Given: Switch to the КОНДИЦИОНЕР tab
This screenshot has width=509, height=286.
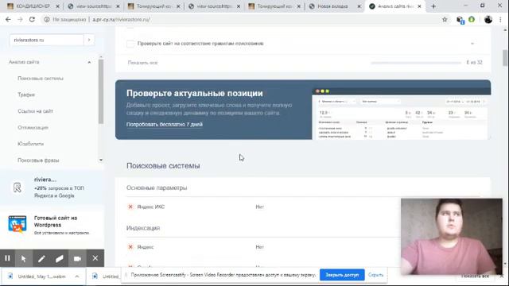Looking at the screenshot, I should 33,6.
